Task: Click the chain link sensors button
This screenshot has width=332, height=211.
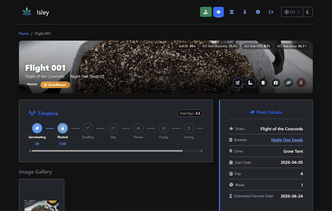Action: click(288, 83)
